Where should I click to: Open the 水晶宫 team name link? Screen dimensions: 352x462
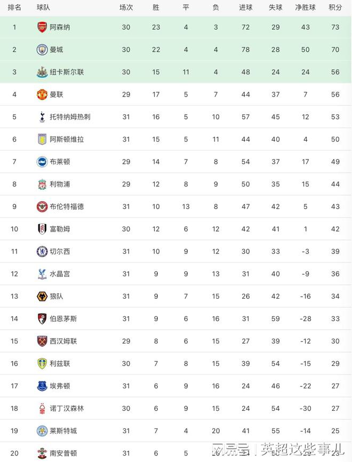coord(60,274)
